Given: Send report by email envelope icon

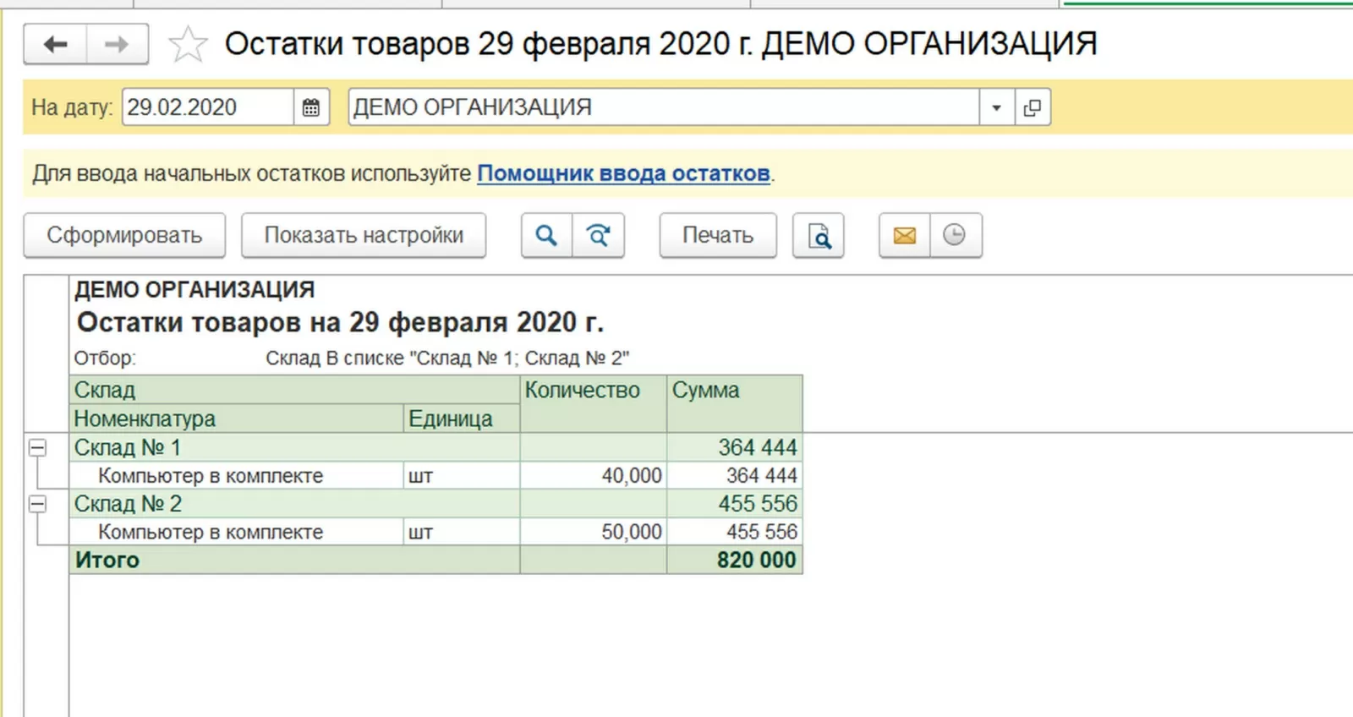Looking at the screenshot, I should tap(905, 235).
